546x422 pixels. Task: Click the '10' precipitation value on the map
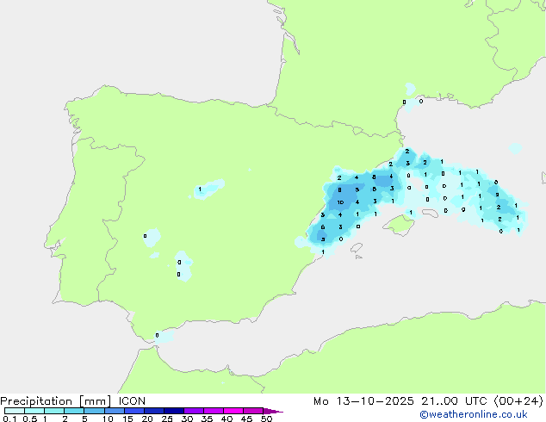[x=340, y=202]
